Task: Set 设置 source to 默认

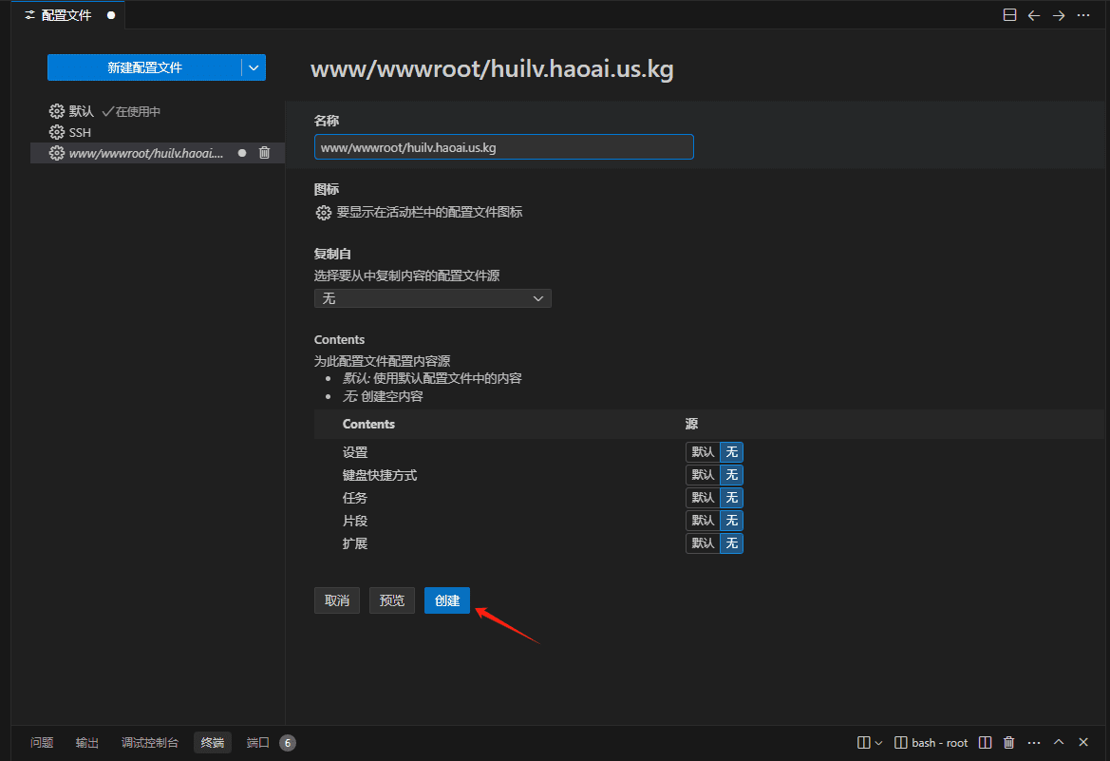Action: click(x=703, y=452)
